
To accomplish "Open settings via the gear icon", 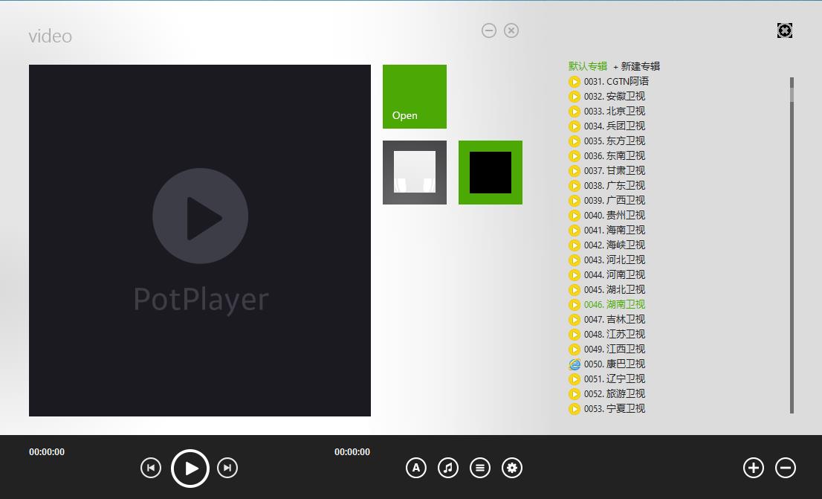I will [x=512, y=468].
